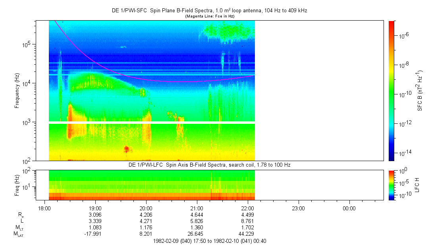Click the Magenta Line Fce subtitle text
The image size is (430, 246).
point(209,16)
